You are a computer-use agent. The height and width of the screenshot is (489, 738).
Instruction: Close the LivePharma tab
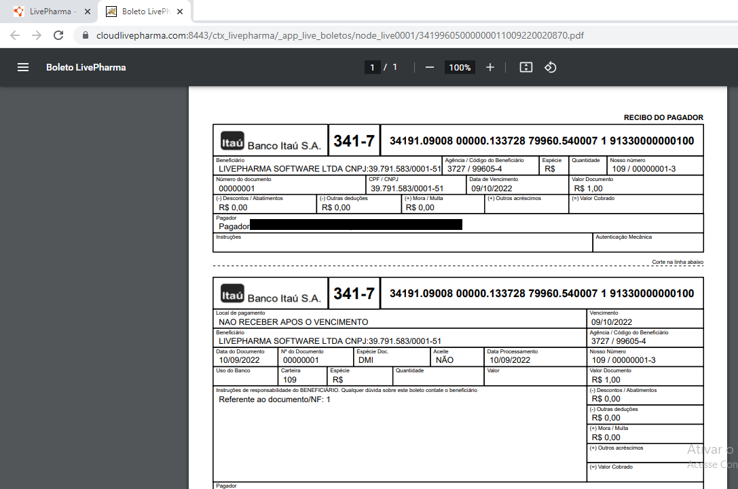click(x=88, y=12)
